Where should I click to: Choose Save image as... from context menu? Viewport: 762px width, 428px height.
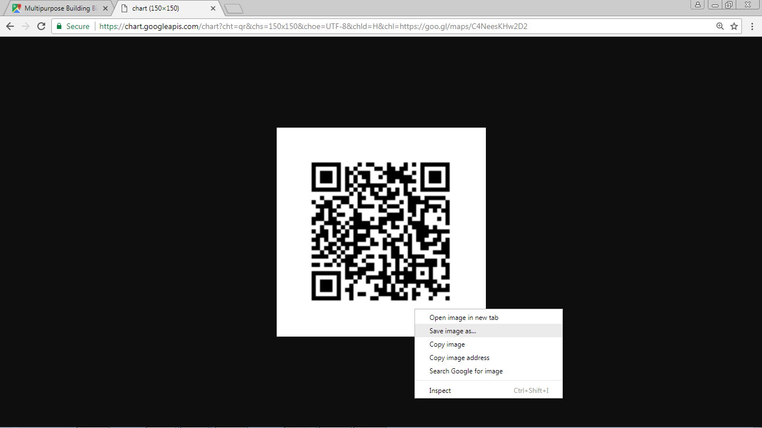pyautogui.click(x=489, y=331)
